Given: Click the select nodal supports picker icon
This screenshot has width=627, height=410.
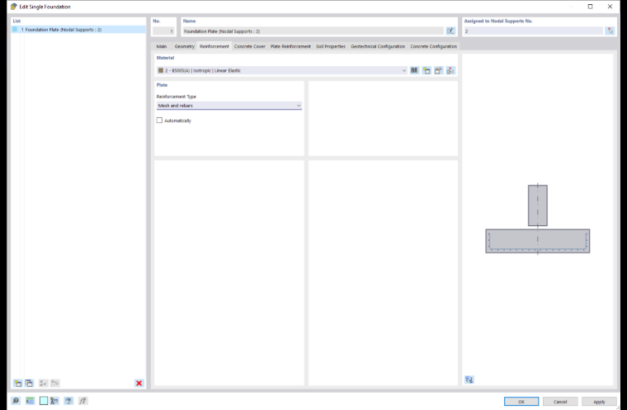Looking at the screenshot, I should (610, 31).
